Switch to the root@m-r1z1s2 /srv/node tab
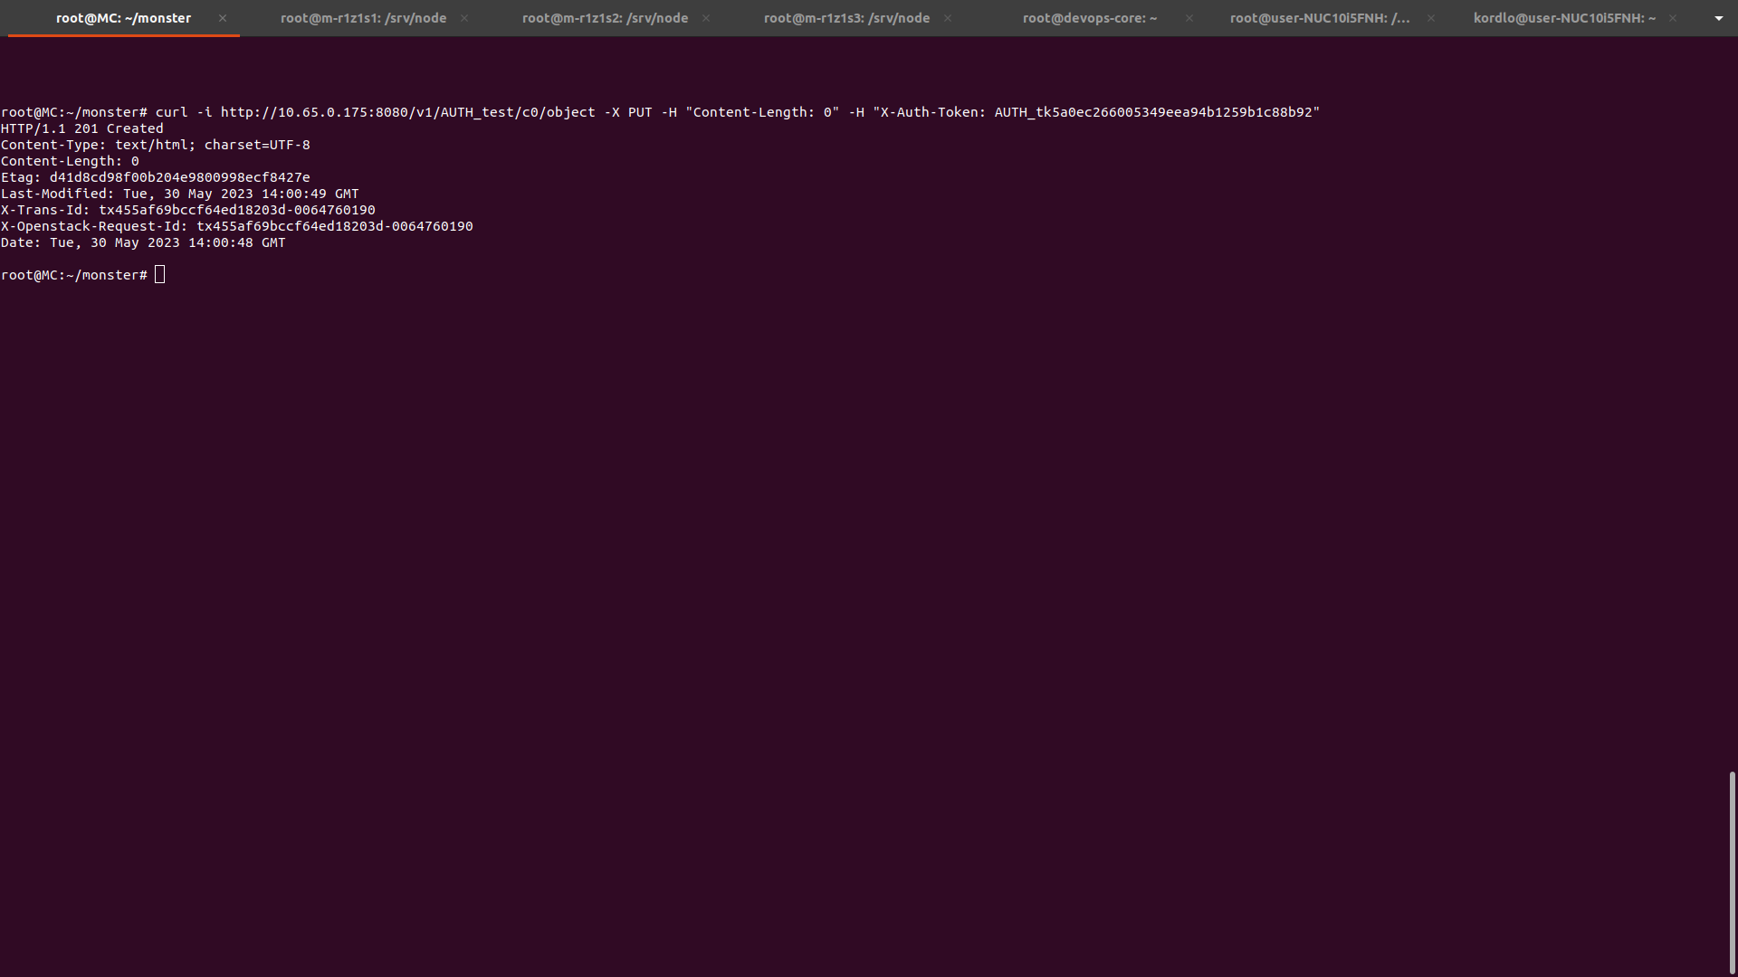 pyautogui.click(x=605, y=18)
